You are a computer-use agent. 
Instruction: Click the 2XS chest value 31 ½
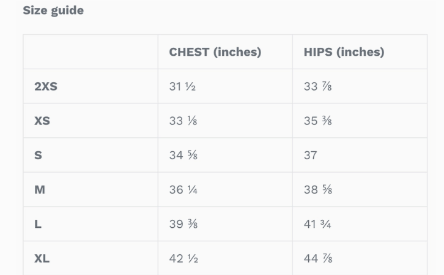[182, 86]
